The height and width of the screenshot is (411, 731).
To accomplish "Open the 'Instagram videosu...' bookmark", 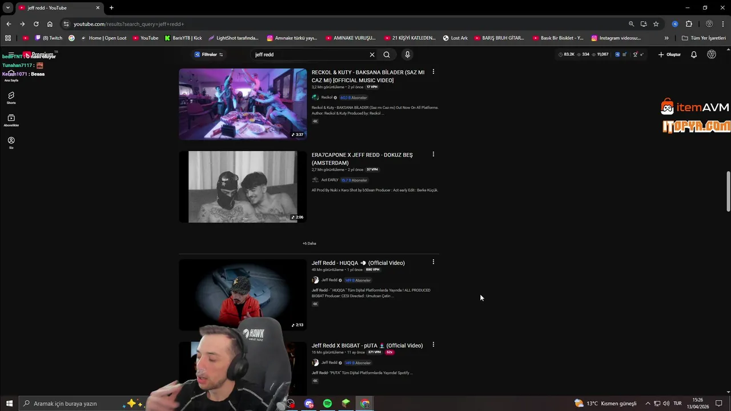I will 616,38.
